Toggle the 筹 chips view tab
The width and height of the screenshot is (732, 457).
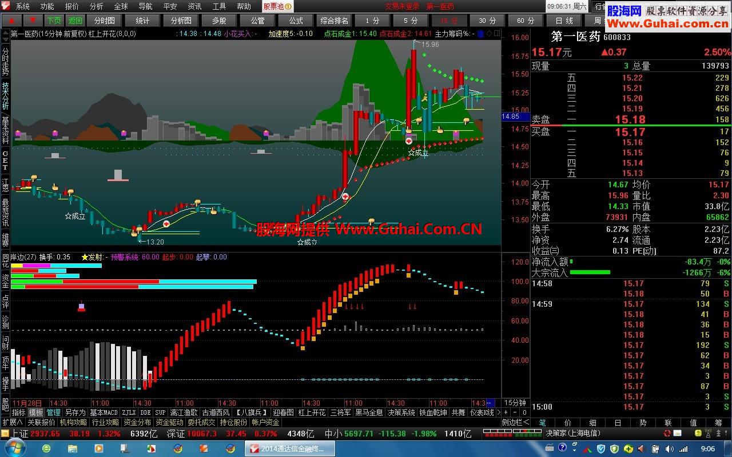pyautogui.click(x=718, y=423)
